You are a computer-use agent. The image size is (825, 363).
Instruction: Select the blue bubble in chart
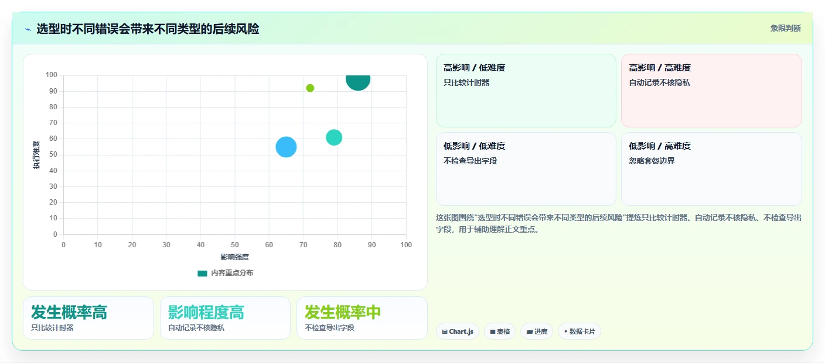click(x=286, y=147)
